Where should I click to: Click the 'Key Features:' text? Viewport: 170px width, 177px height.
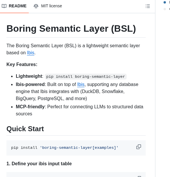[x=22, y=65]
